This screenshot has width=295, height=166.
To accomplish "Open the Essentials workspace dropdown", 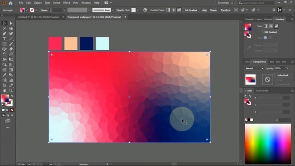I will click(225, 3).
